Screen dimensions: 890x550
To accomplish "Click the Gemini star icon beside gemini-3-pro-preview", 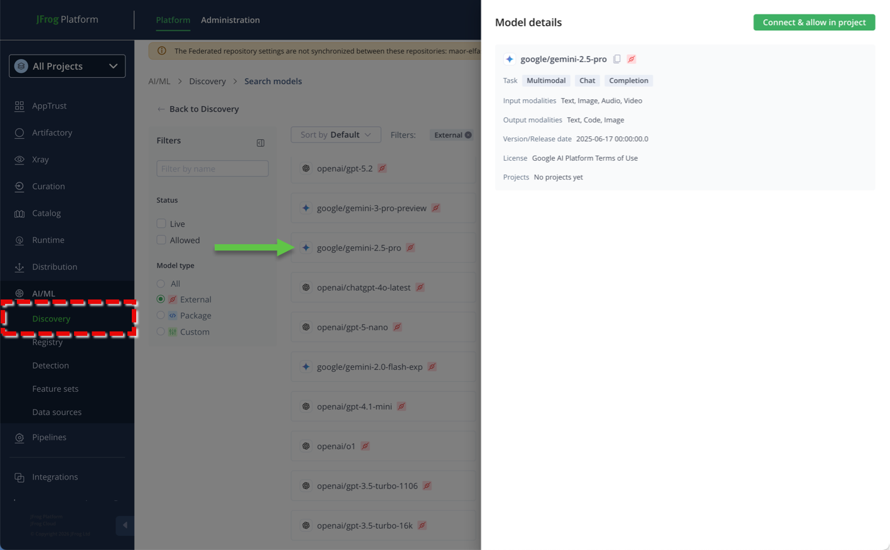I will click(x=306, y=208).
